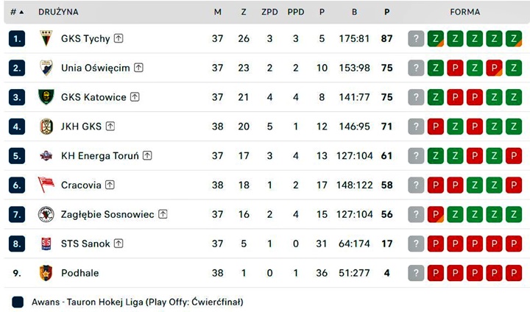This screenshot has width=530, height=312.
Task: Click the DRUŻYNA column header
Action: pyautogui.click(x=58, y=13)
